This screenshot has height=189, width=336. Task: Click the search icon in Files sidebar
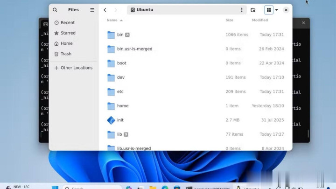[x=55, y=10]
